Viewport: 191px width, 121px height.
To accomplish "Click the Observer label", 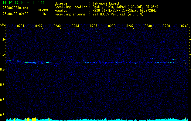I will click(62, 3).
